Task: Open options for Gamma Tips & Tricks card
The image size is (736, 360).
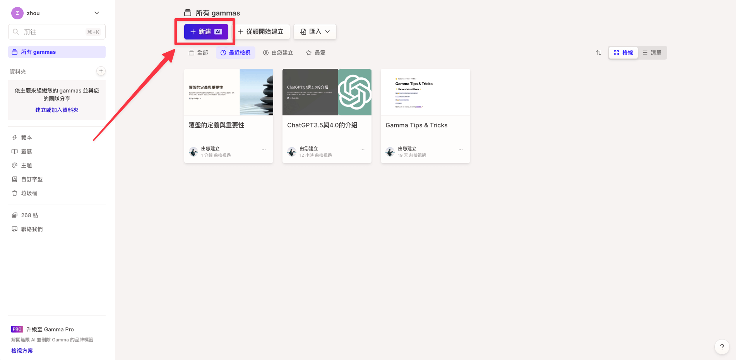Action: 460,150
